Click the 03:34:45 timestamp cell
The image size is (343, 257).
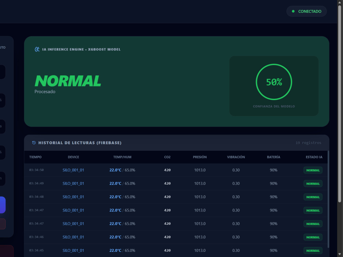click(36, 250)
